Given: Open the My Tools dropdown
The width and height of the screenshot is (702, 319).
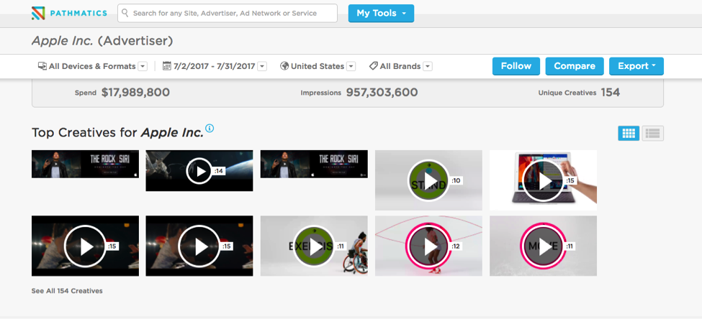Looking at the screenshot, I should click(381, 14).
